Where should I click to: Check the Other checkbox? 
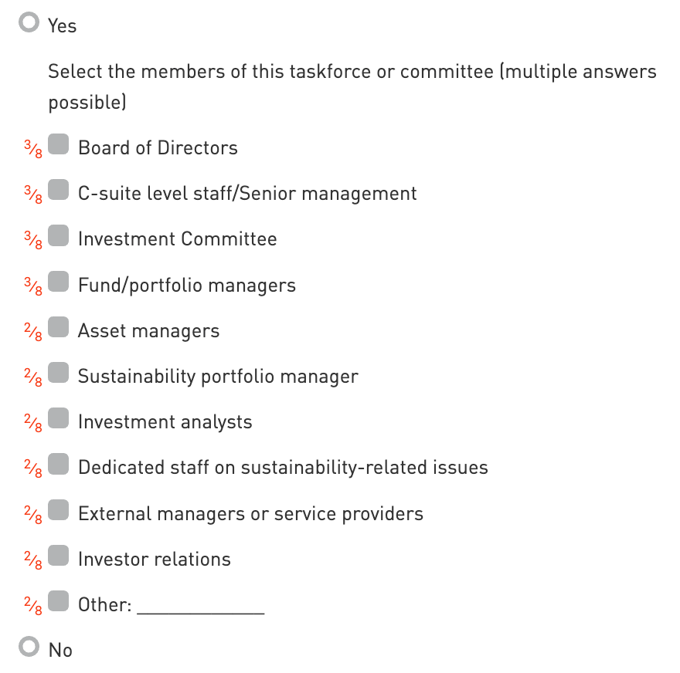59,602
